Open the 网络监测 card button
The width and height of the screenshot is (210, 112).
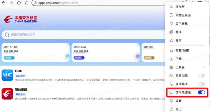149,58
